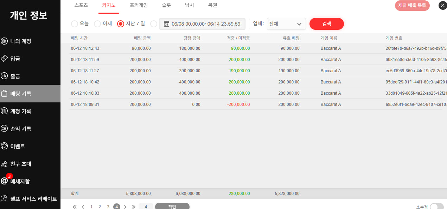Select the 계정 기록 list icon
Viewport: 447px width, 209px height.
point(5,111)
